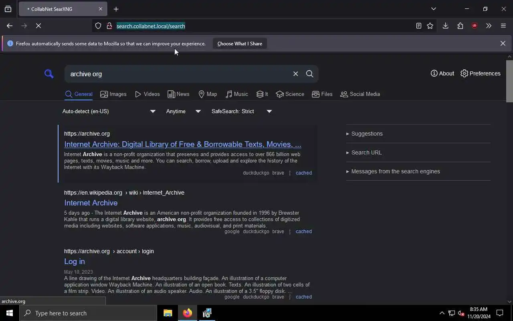This screenshot has height=321, width=513.
Task: Open the list all tabs dropdown
Action: [x=433, y=9]
